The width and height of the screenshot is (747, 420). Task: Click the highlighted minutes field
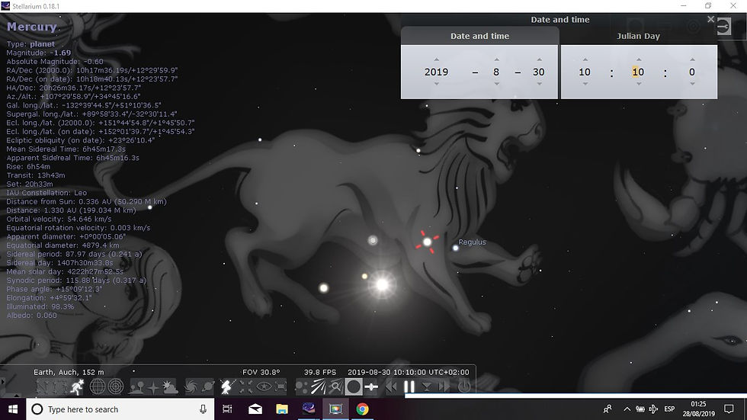click(639, 72)
